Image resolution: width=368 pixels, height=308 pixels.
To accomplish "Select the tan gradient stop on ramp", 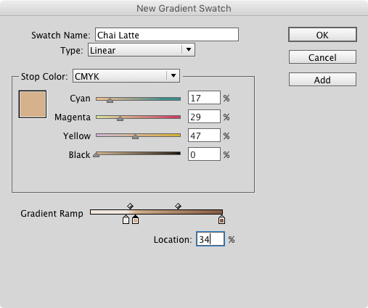I will click(x=135, y=220).
